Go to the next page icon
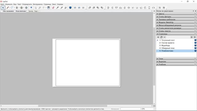197x111 pixels. pos(83,8)
